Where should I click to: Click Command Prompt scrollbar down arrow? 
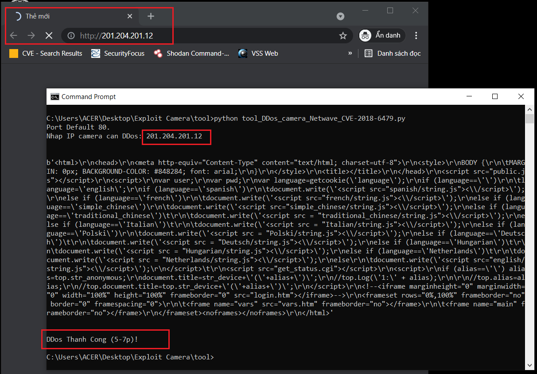(529, 366)
